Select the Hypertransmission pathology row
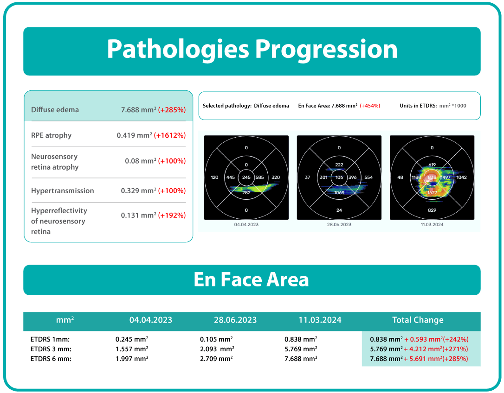The image size is (504, 393). (108, 191)
